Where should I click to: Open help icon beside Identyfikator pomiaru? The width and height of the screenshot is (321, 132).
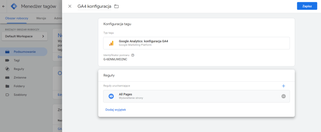(133, 55)
